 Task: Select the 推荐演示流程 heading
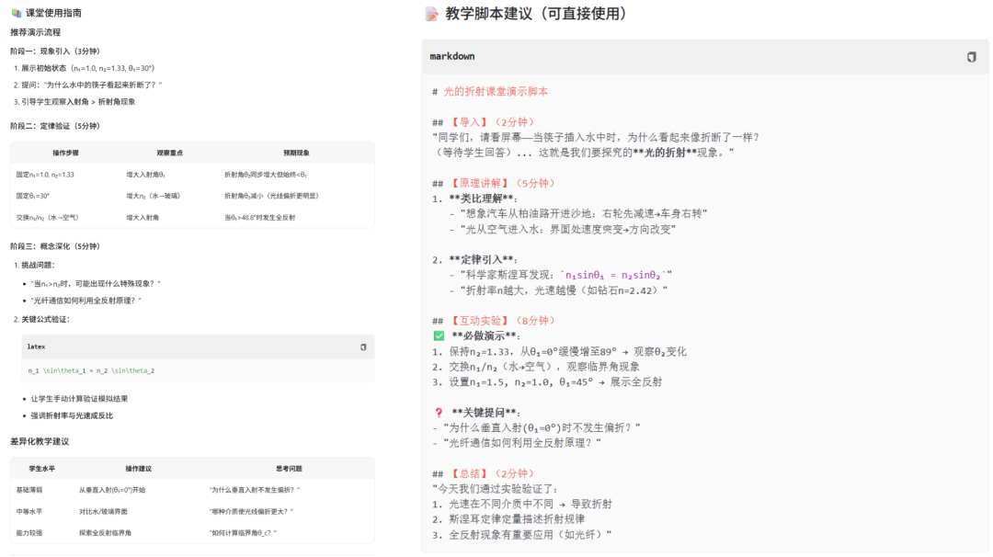[35, 32]
